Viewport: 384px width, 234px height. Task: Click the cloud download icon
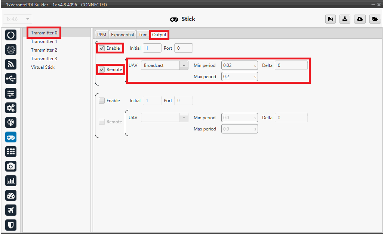point(360,19)
